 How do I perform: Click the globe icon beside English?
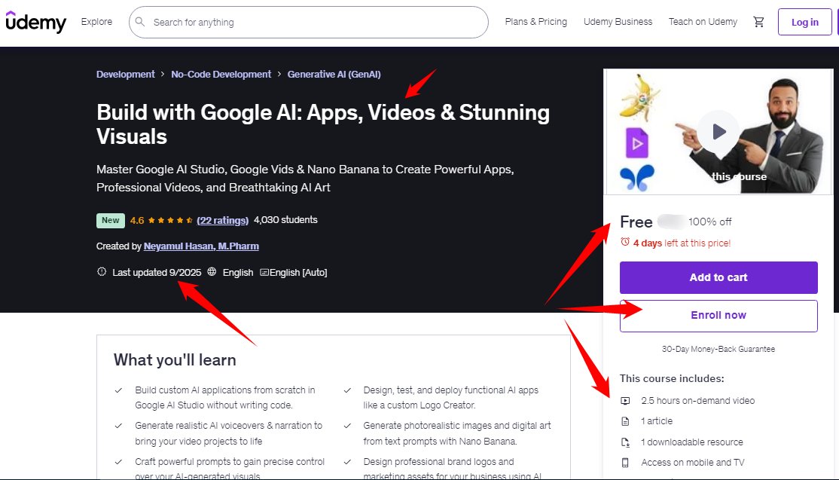(x=212, y=272)
